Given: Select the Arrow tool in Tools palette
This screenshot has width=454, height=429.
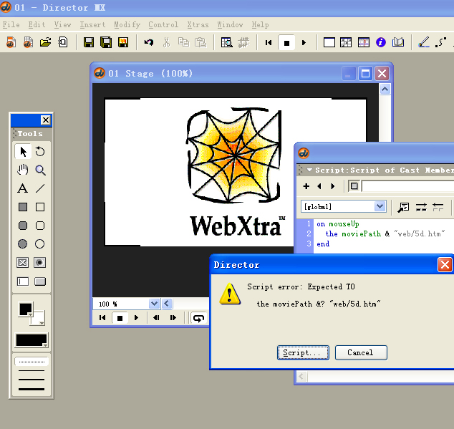Looking at the screenshot, I should click(23, 152).
